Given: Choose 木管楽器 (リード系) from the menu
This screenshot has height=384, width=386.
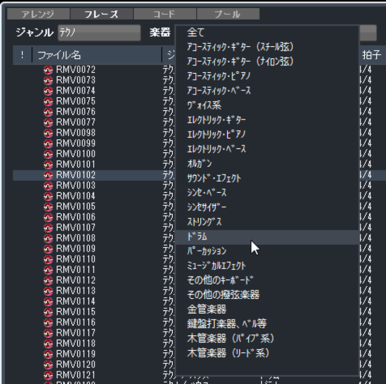Looking at the screenshot, I should pos(267,353).
